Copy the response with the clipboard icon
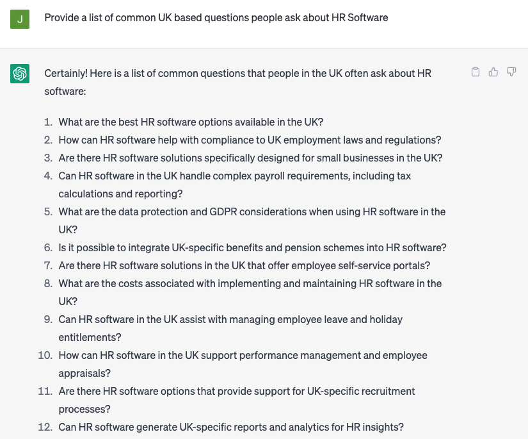This screenshot has height=439, width=528. click(475, 72)
